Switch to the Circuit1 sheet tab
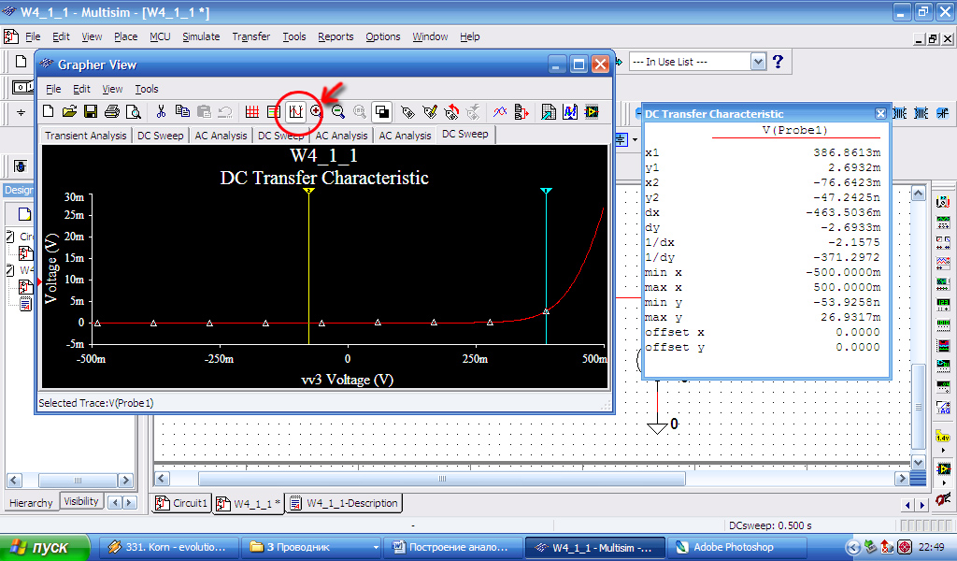 point(182,503)
